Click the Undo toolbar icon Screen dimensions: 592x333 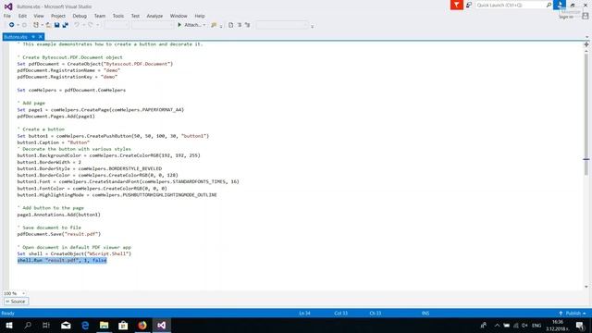tap(77, 25)
